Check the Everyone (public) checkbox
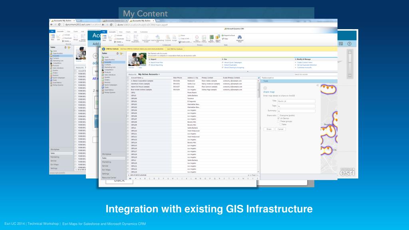This screenshot has width=409, height=230. [278, 115]
